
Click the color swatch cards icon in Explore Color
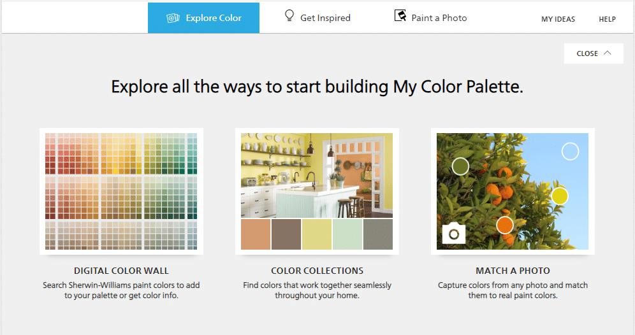pos(173,18)
